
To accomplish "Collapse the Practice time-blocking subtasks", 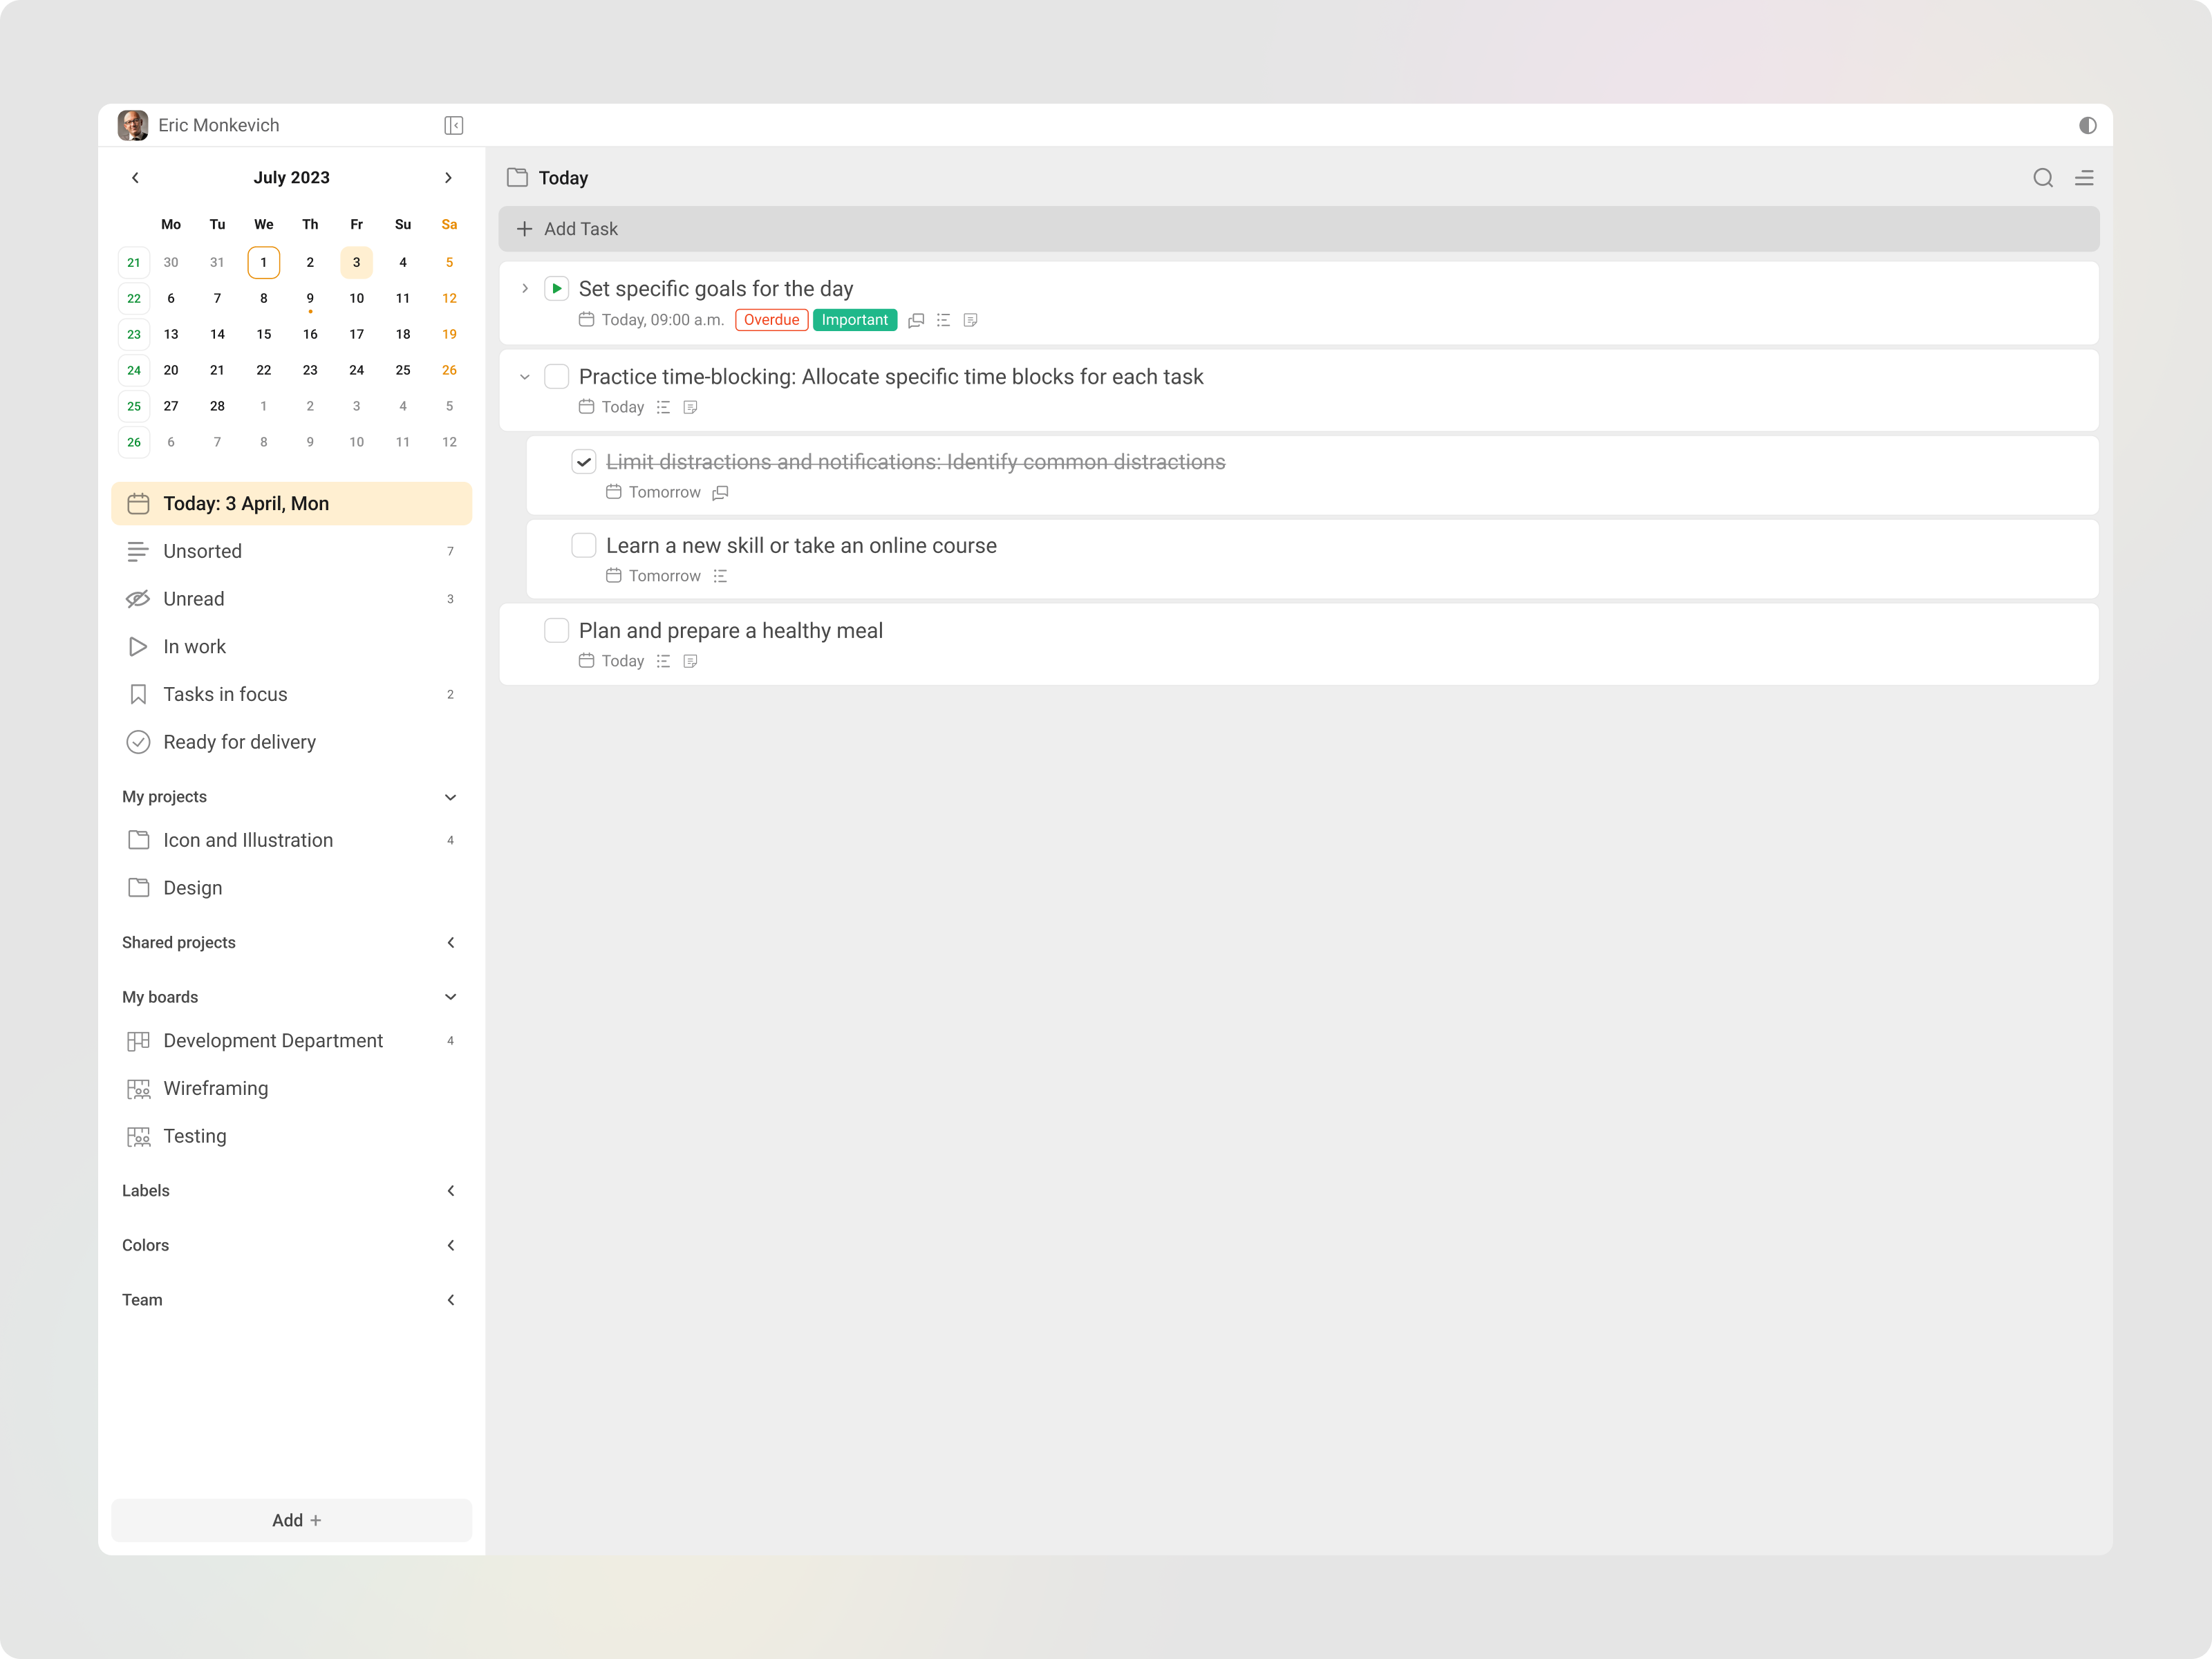I will (524, 377).
